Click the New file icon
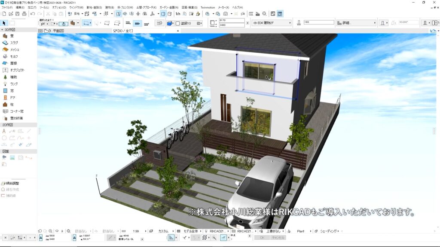This screenshot has width=440, height=247. pyautogui.click(x=4, y=14)
